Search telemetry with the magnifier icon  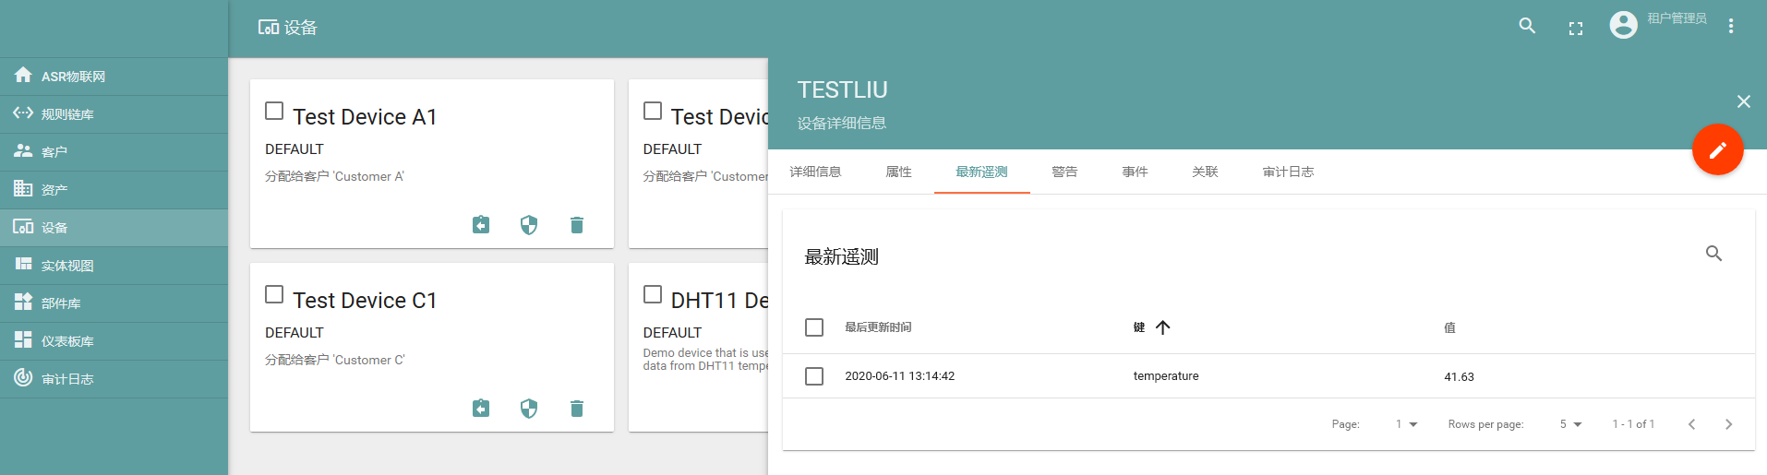(x=1713, y=254)
